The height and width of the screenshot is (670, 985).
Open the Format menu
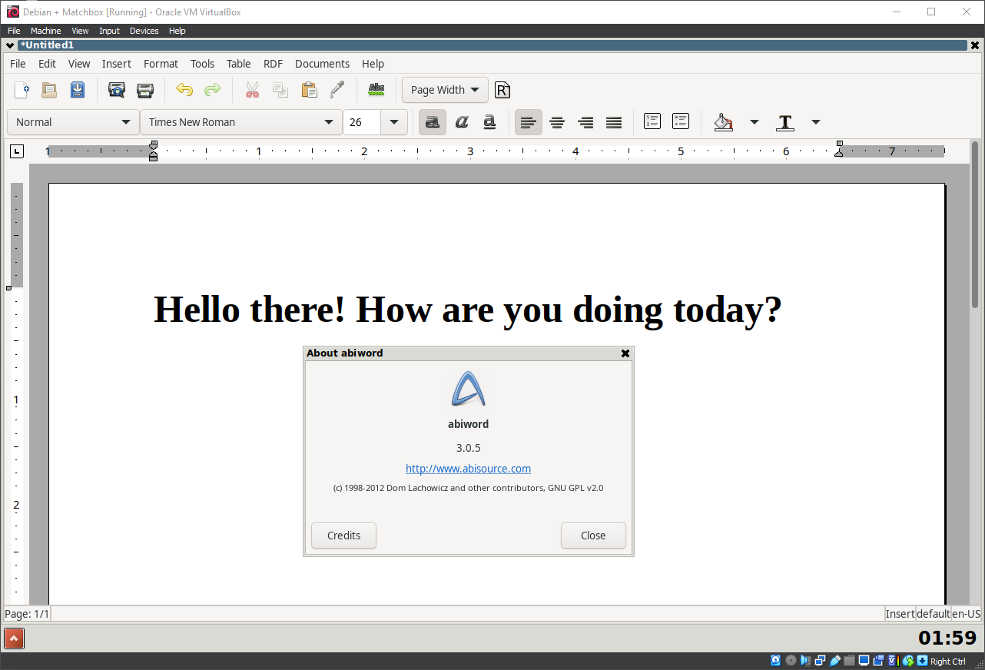(161, 64)
